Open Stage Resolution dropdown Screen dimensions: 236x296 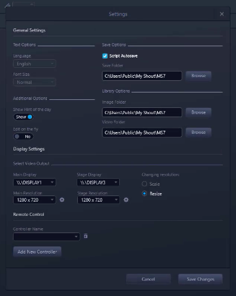(98, 200)
